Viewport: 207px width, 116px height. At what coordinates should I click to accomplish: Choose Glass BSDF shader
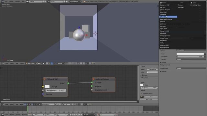163,15
